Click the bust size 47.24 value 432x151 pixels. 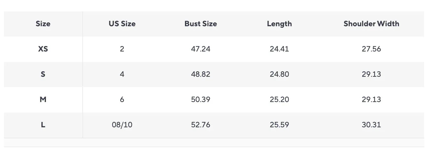200,49
